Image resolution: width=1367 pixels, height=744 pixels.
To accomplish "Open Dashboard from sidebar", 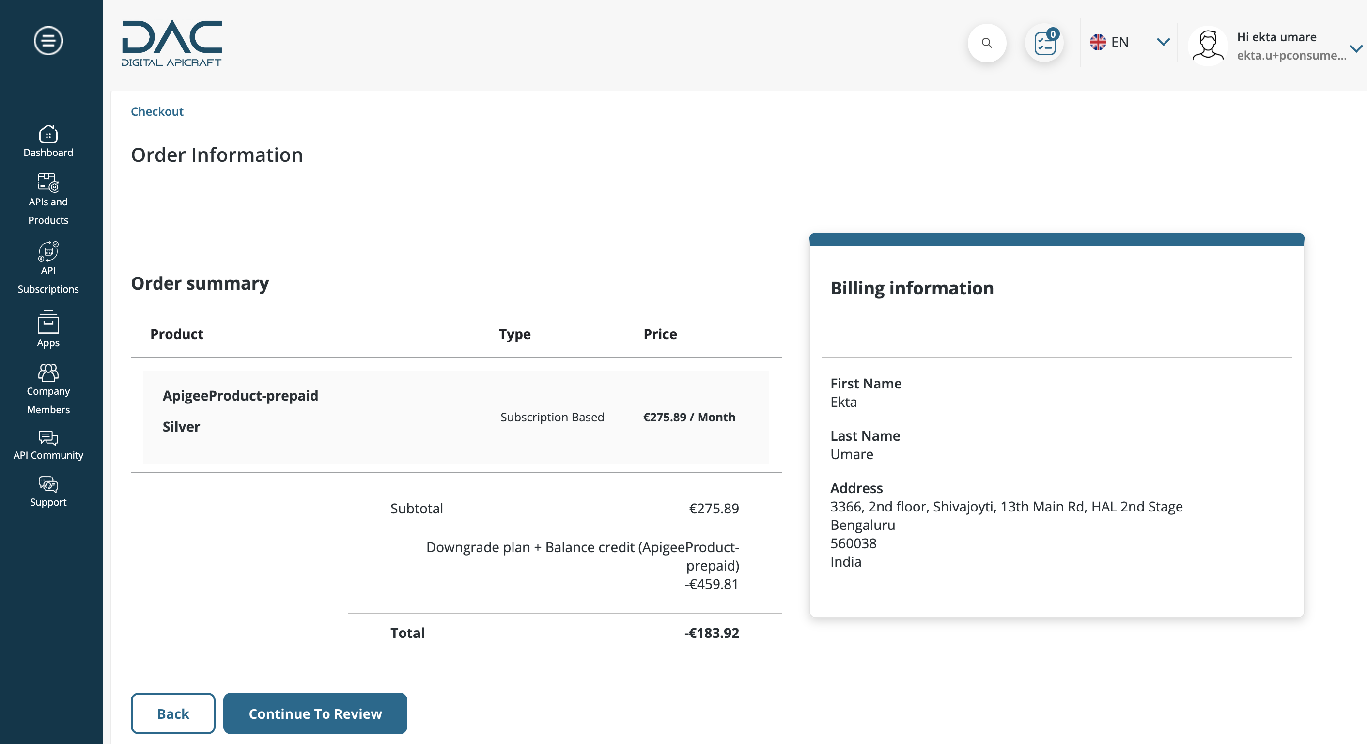I will point(48,141).
